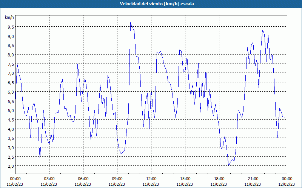
Task: Pick the '7,5' y-axis label
Action: [x=11, y=64]
